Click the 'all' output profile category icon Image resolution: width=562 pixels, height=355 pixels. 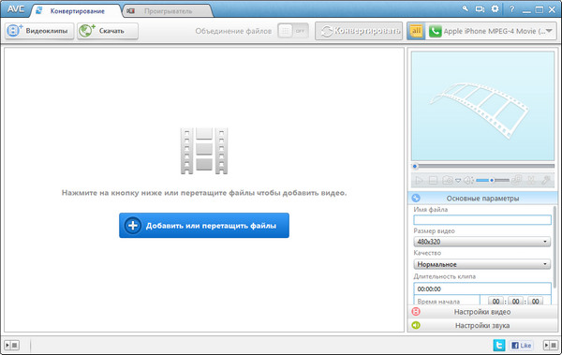click(416, 31)
